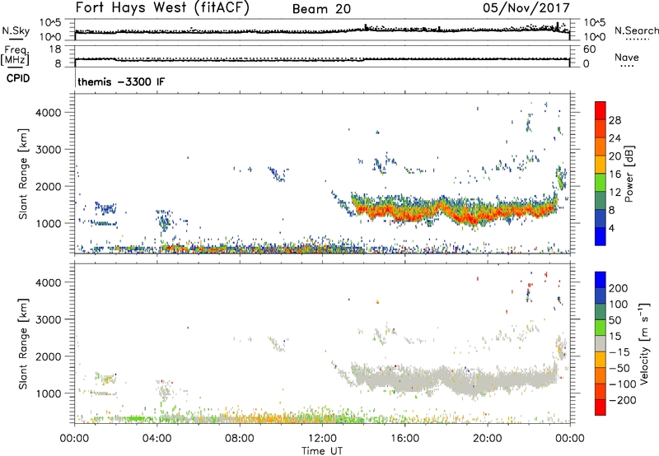This screenshot has height=456, width=659.
Task: Click the '04:00' time tick label
Action: click(x=157, y=439)
